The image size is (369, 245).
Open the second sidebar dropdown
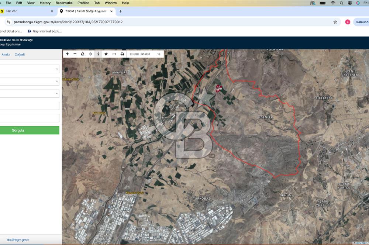[30, 81]
